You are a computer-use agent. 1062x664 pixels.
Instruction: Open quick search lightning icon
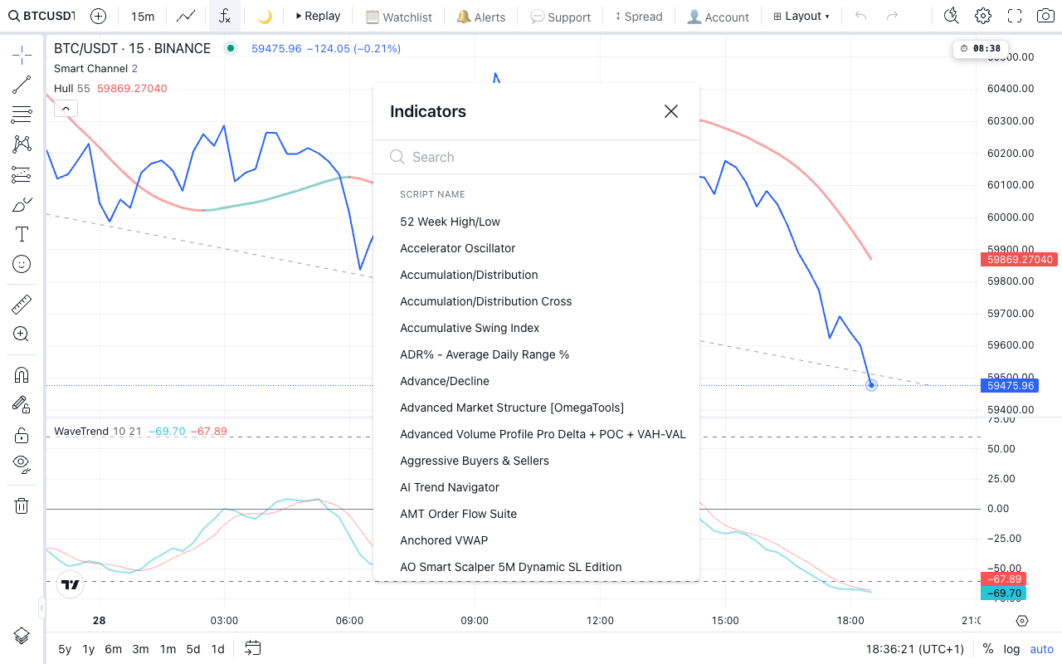tap(952, 16)
